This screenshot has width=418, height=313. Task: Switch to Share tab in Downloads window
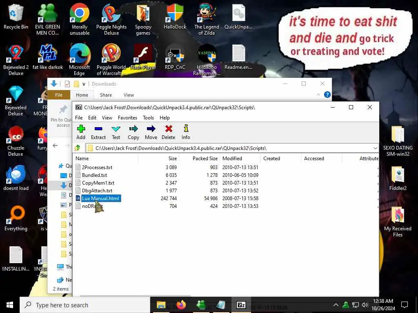coord(106,95)
